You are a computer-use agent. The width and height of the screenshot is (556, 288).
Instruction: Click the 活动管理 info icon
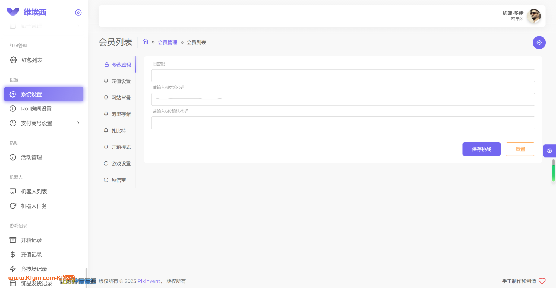tap(13, 157)
